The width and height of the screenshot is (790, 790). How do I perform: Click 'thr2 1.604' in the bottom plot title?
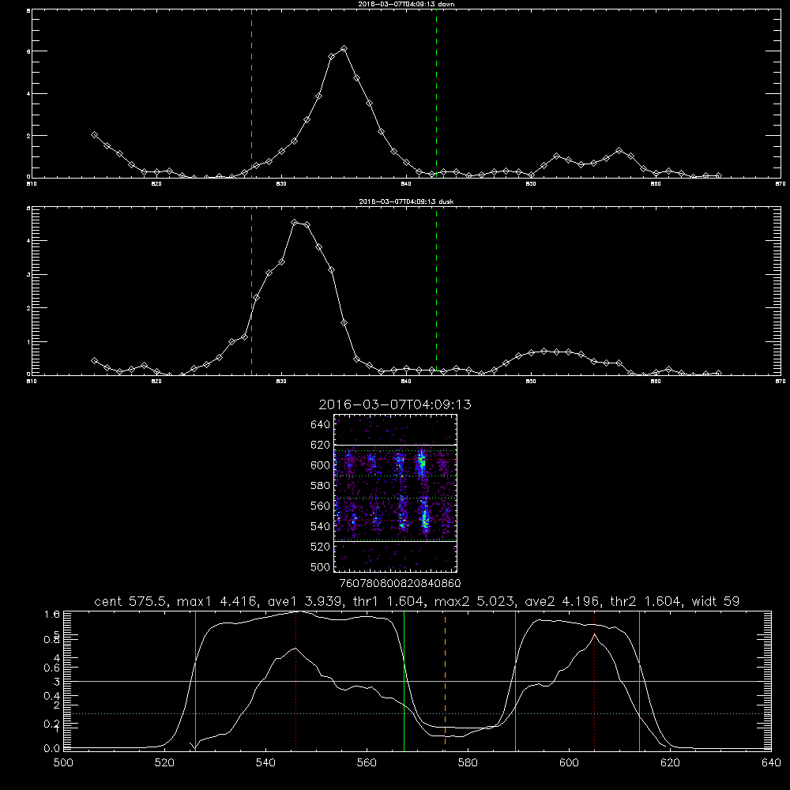click(x=646, y=601)
